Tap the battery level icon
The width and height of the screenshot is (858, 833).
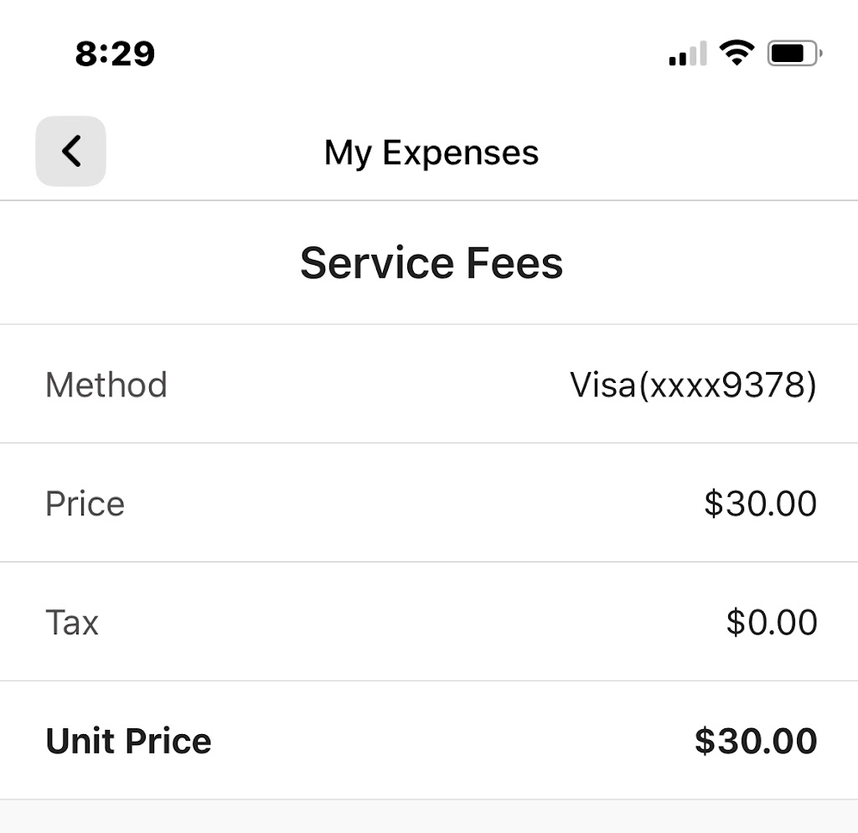pos(794,54)
